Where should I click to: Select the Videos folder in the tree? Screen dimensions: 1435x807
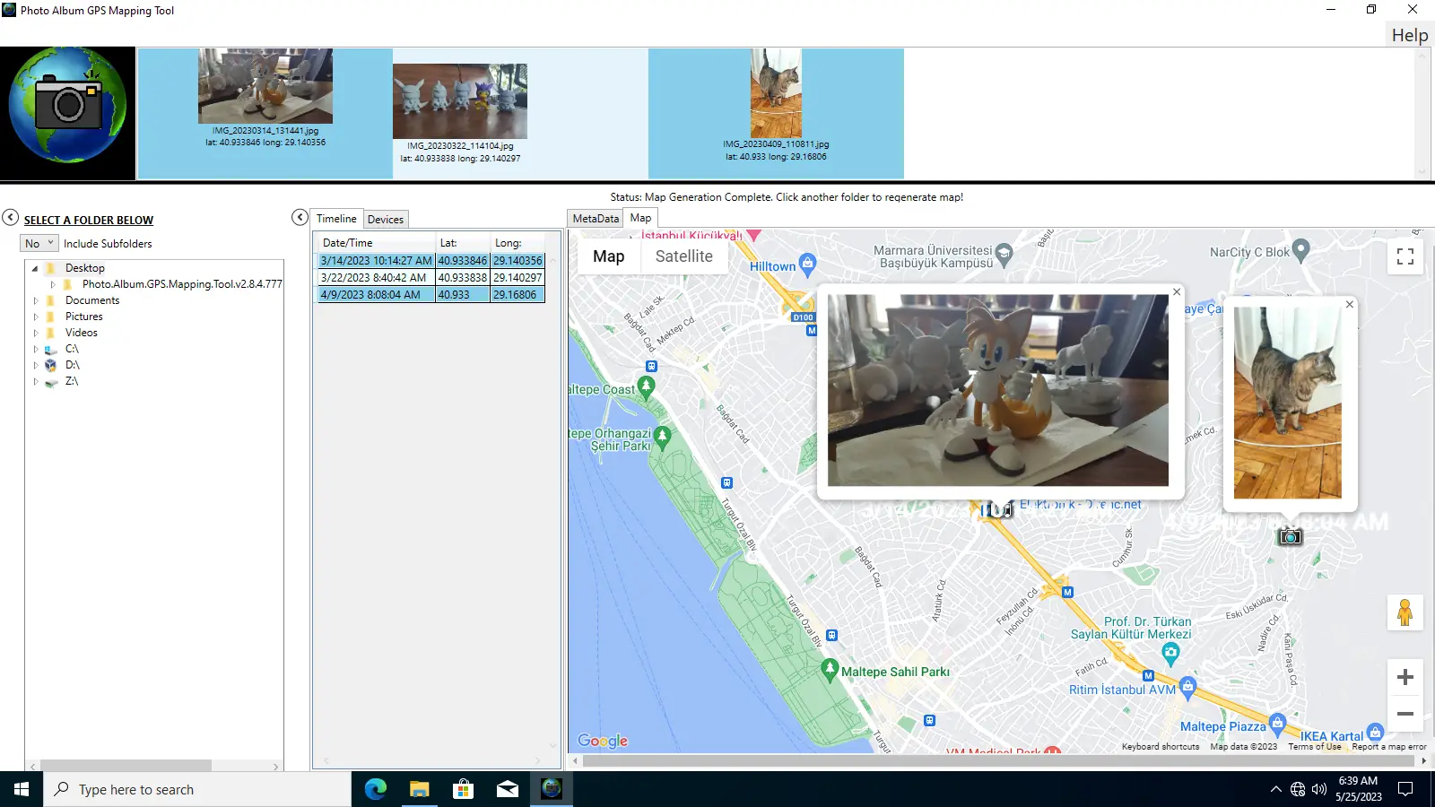coord(81,333)
